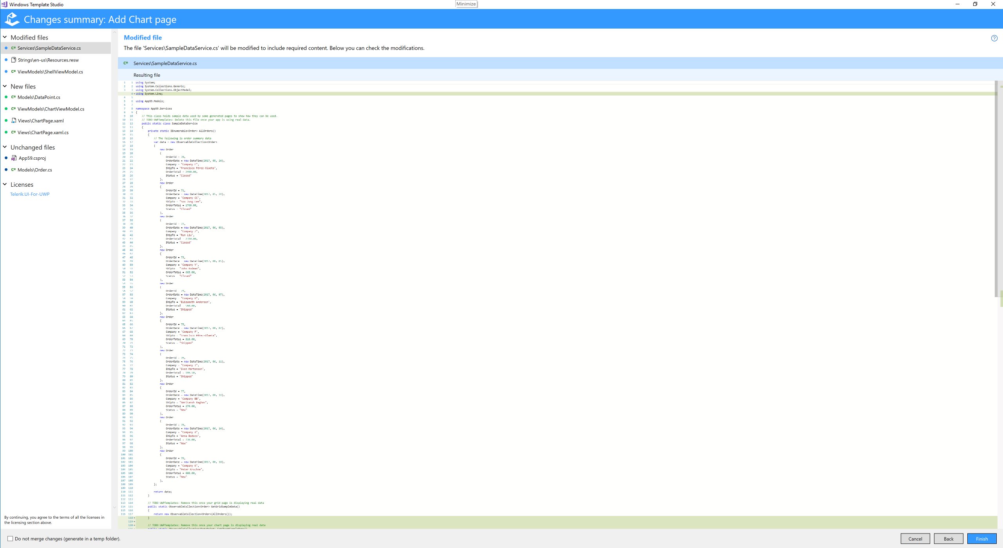Click the C# icon for Models\DataPoint.cs
The height and width of the screenshot is (548, 1003).
point(13,97)
